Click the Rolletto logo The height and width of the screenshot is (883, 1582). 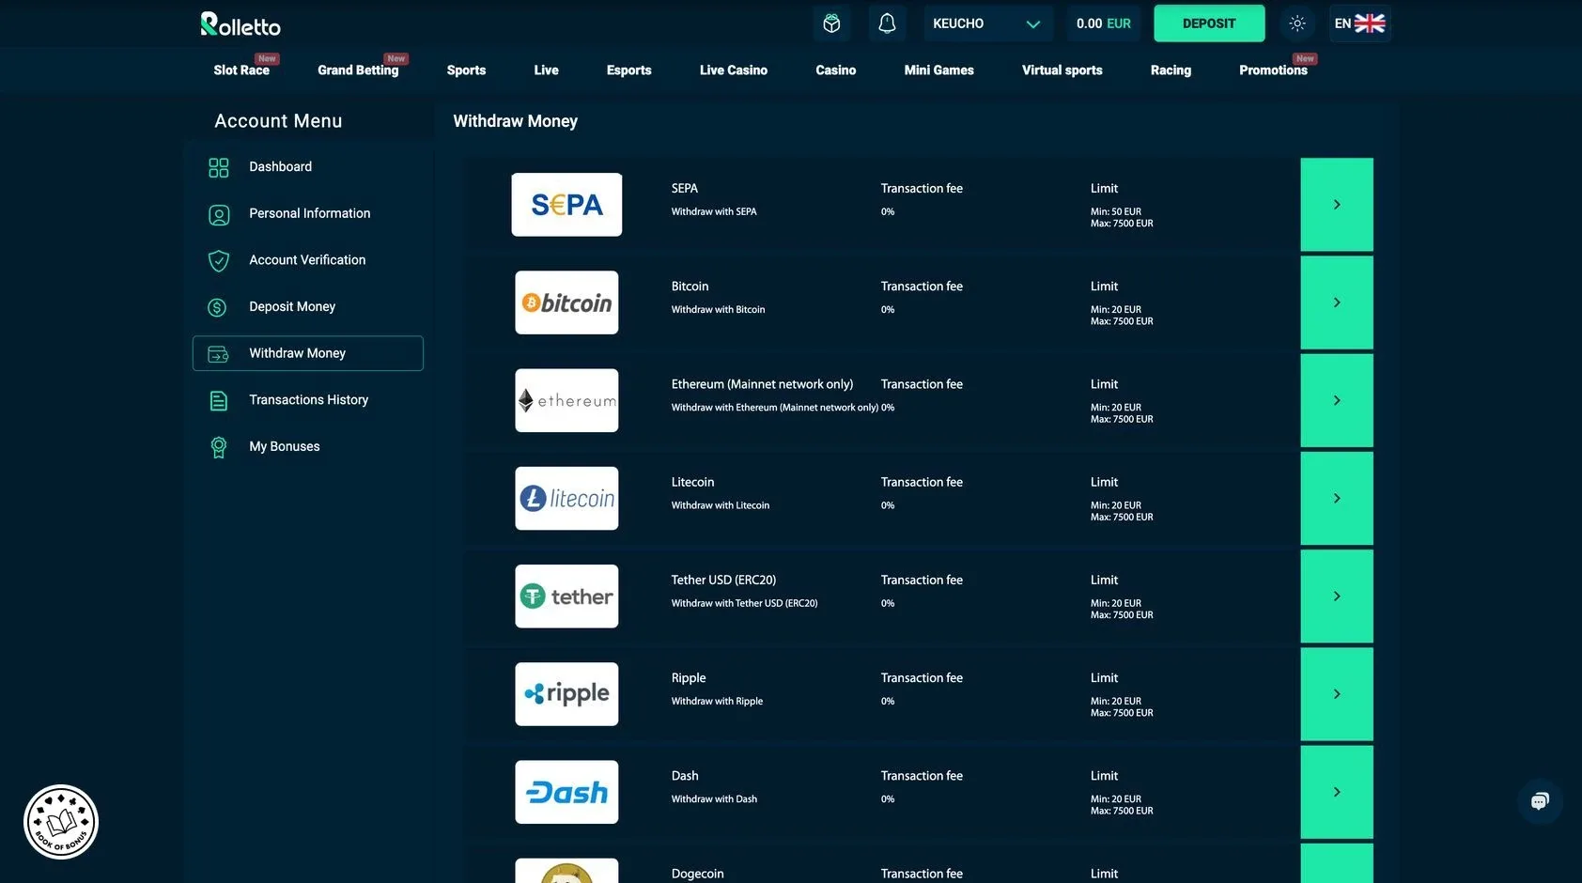(x=240, y=24)
